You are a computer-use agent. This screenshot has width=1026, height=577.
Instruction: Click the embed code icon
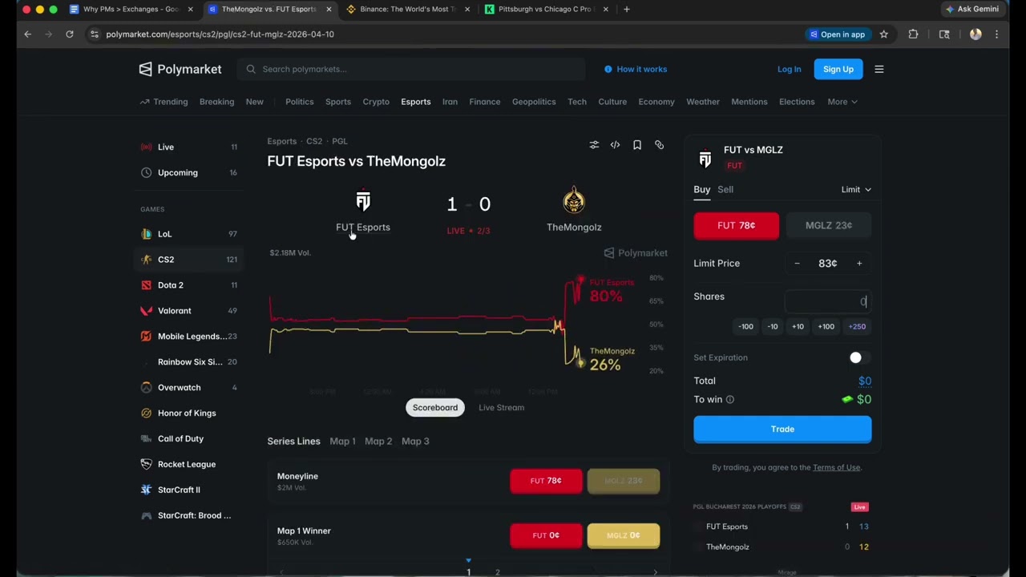615,145
